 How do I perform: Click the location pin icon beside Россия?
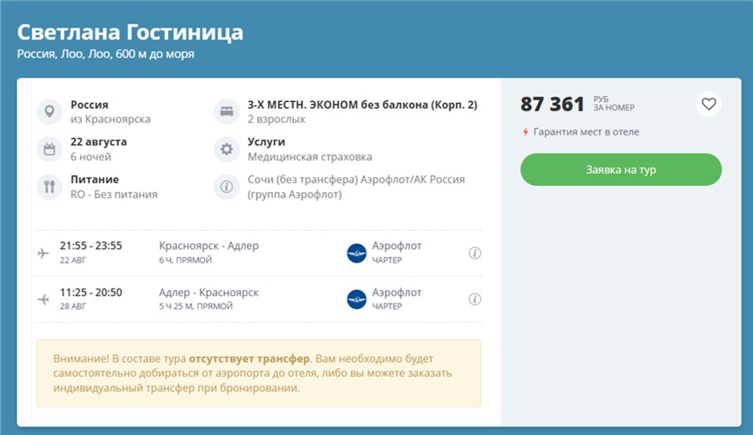coord(49,111)
